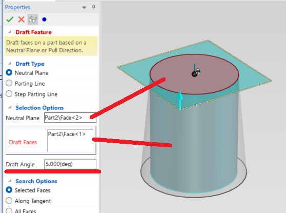Pin the Properties panel
The image size is (286, 213).
tap(94, 7)
